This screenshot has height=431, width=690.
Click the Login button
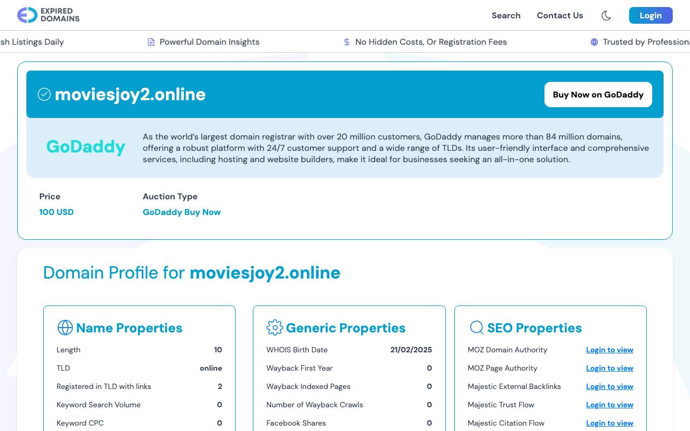(651, 16)
